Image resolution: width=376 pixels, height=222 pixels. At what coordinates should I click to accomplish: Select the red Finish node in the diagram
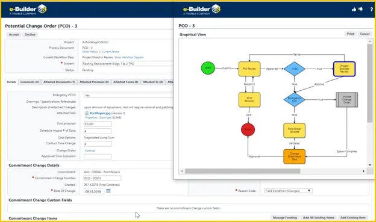click(x=248, y=129)
